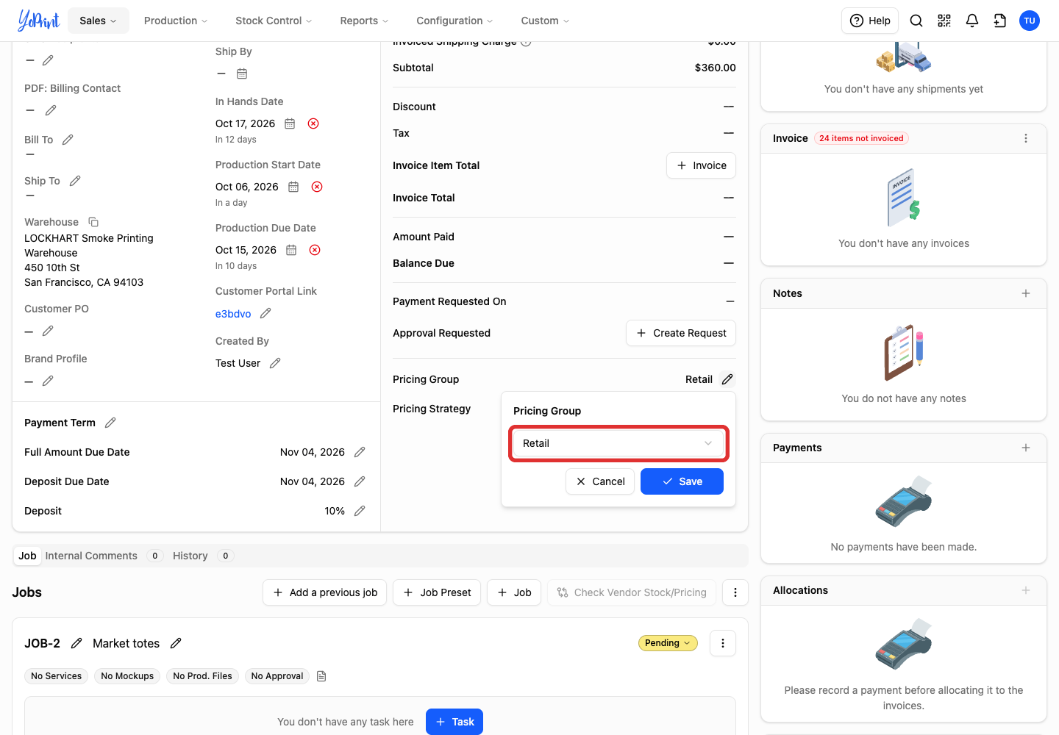Edit the Customer Portal Link
1059x735 pixels.
[x=265, y=313]
